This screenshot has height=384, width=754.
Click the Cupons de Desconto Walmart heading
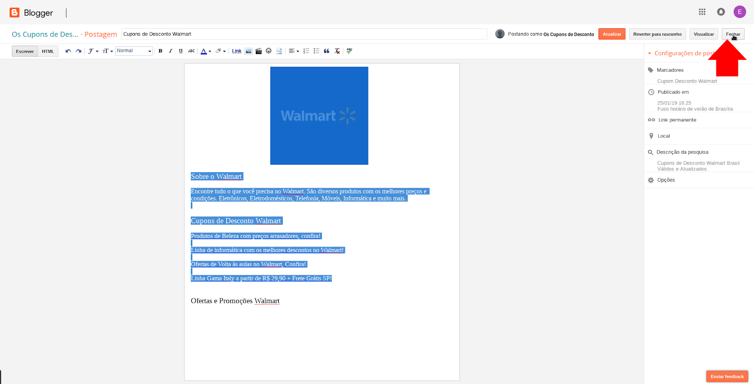click(236, 221)
